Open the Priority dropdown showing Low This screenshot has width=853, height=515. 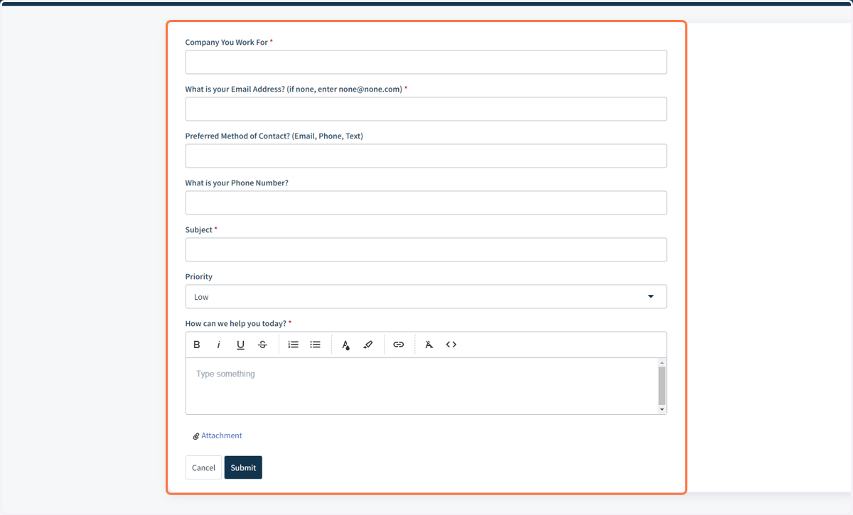tap(426, 297)
